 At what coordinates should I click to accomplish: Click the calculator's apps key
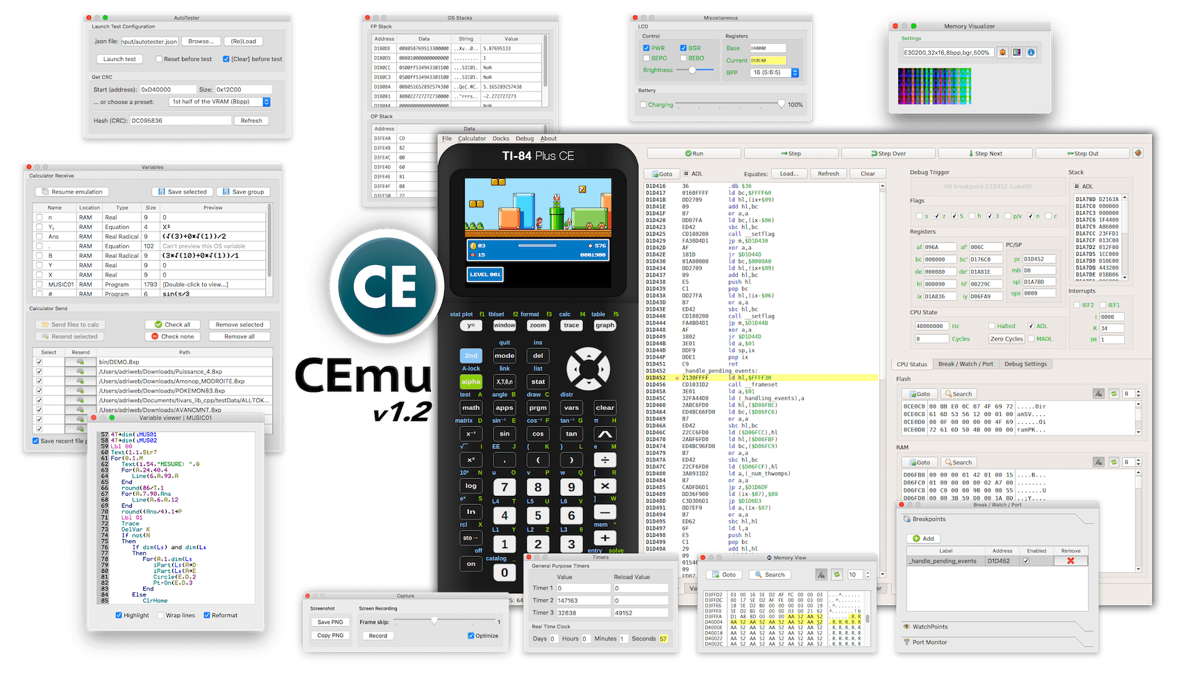pyautogui.click(x=505, y=408)
